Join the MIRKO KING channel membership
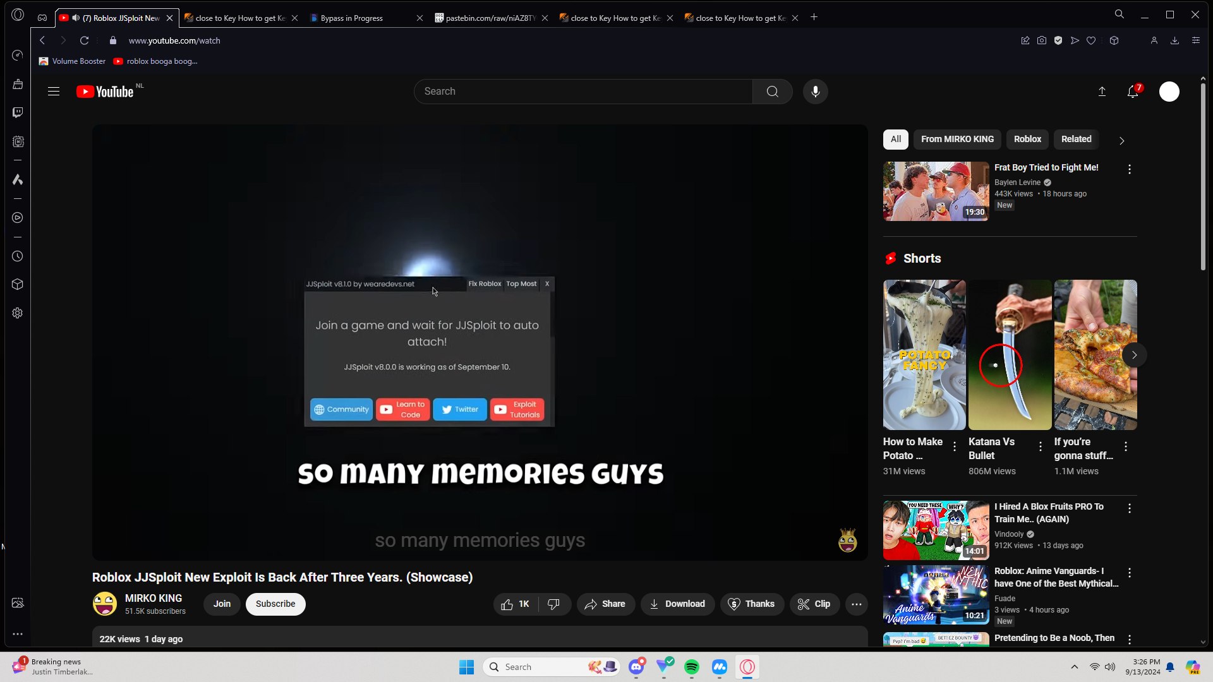The height and width of the screenshot is (682, 1213). tap(222, 604)
